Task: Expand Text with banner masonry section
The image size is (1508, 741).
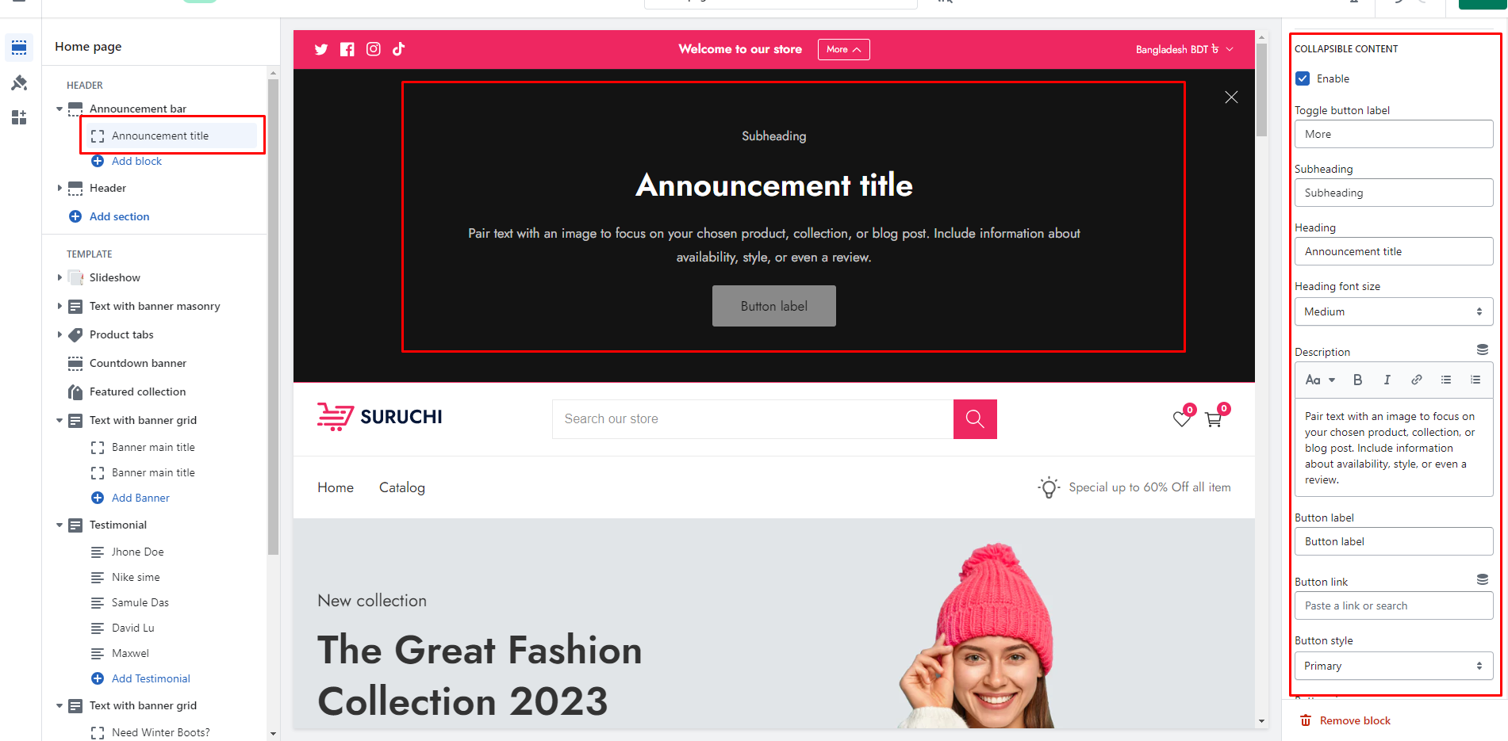Action: [x=59, y=306]
